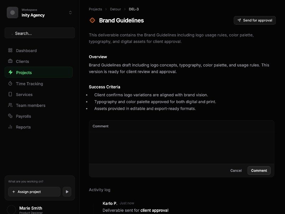This screenshot has width=285, height=214.
Task: Click the Team members people icon
Action: point(10,105)
